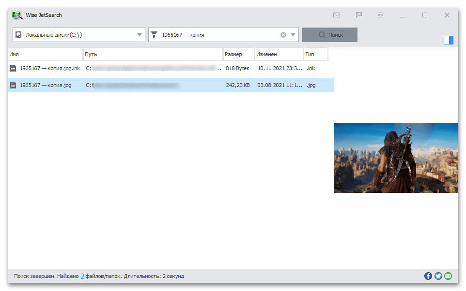This screenshot has width=466, height=291.
Task: Sort results by the Путь column
Action: tap(153, 54)
